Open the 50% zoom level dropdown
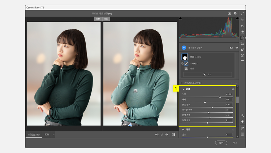271x153 pixels. [x=54, y=135]
